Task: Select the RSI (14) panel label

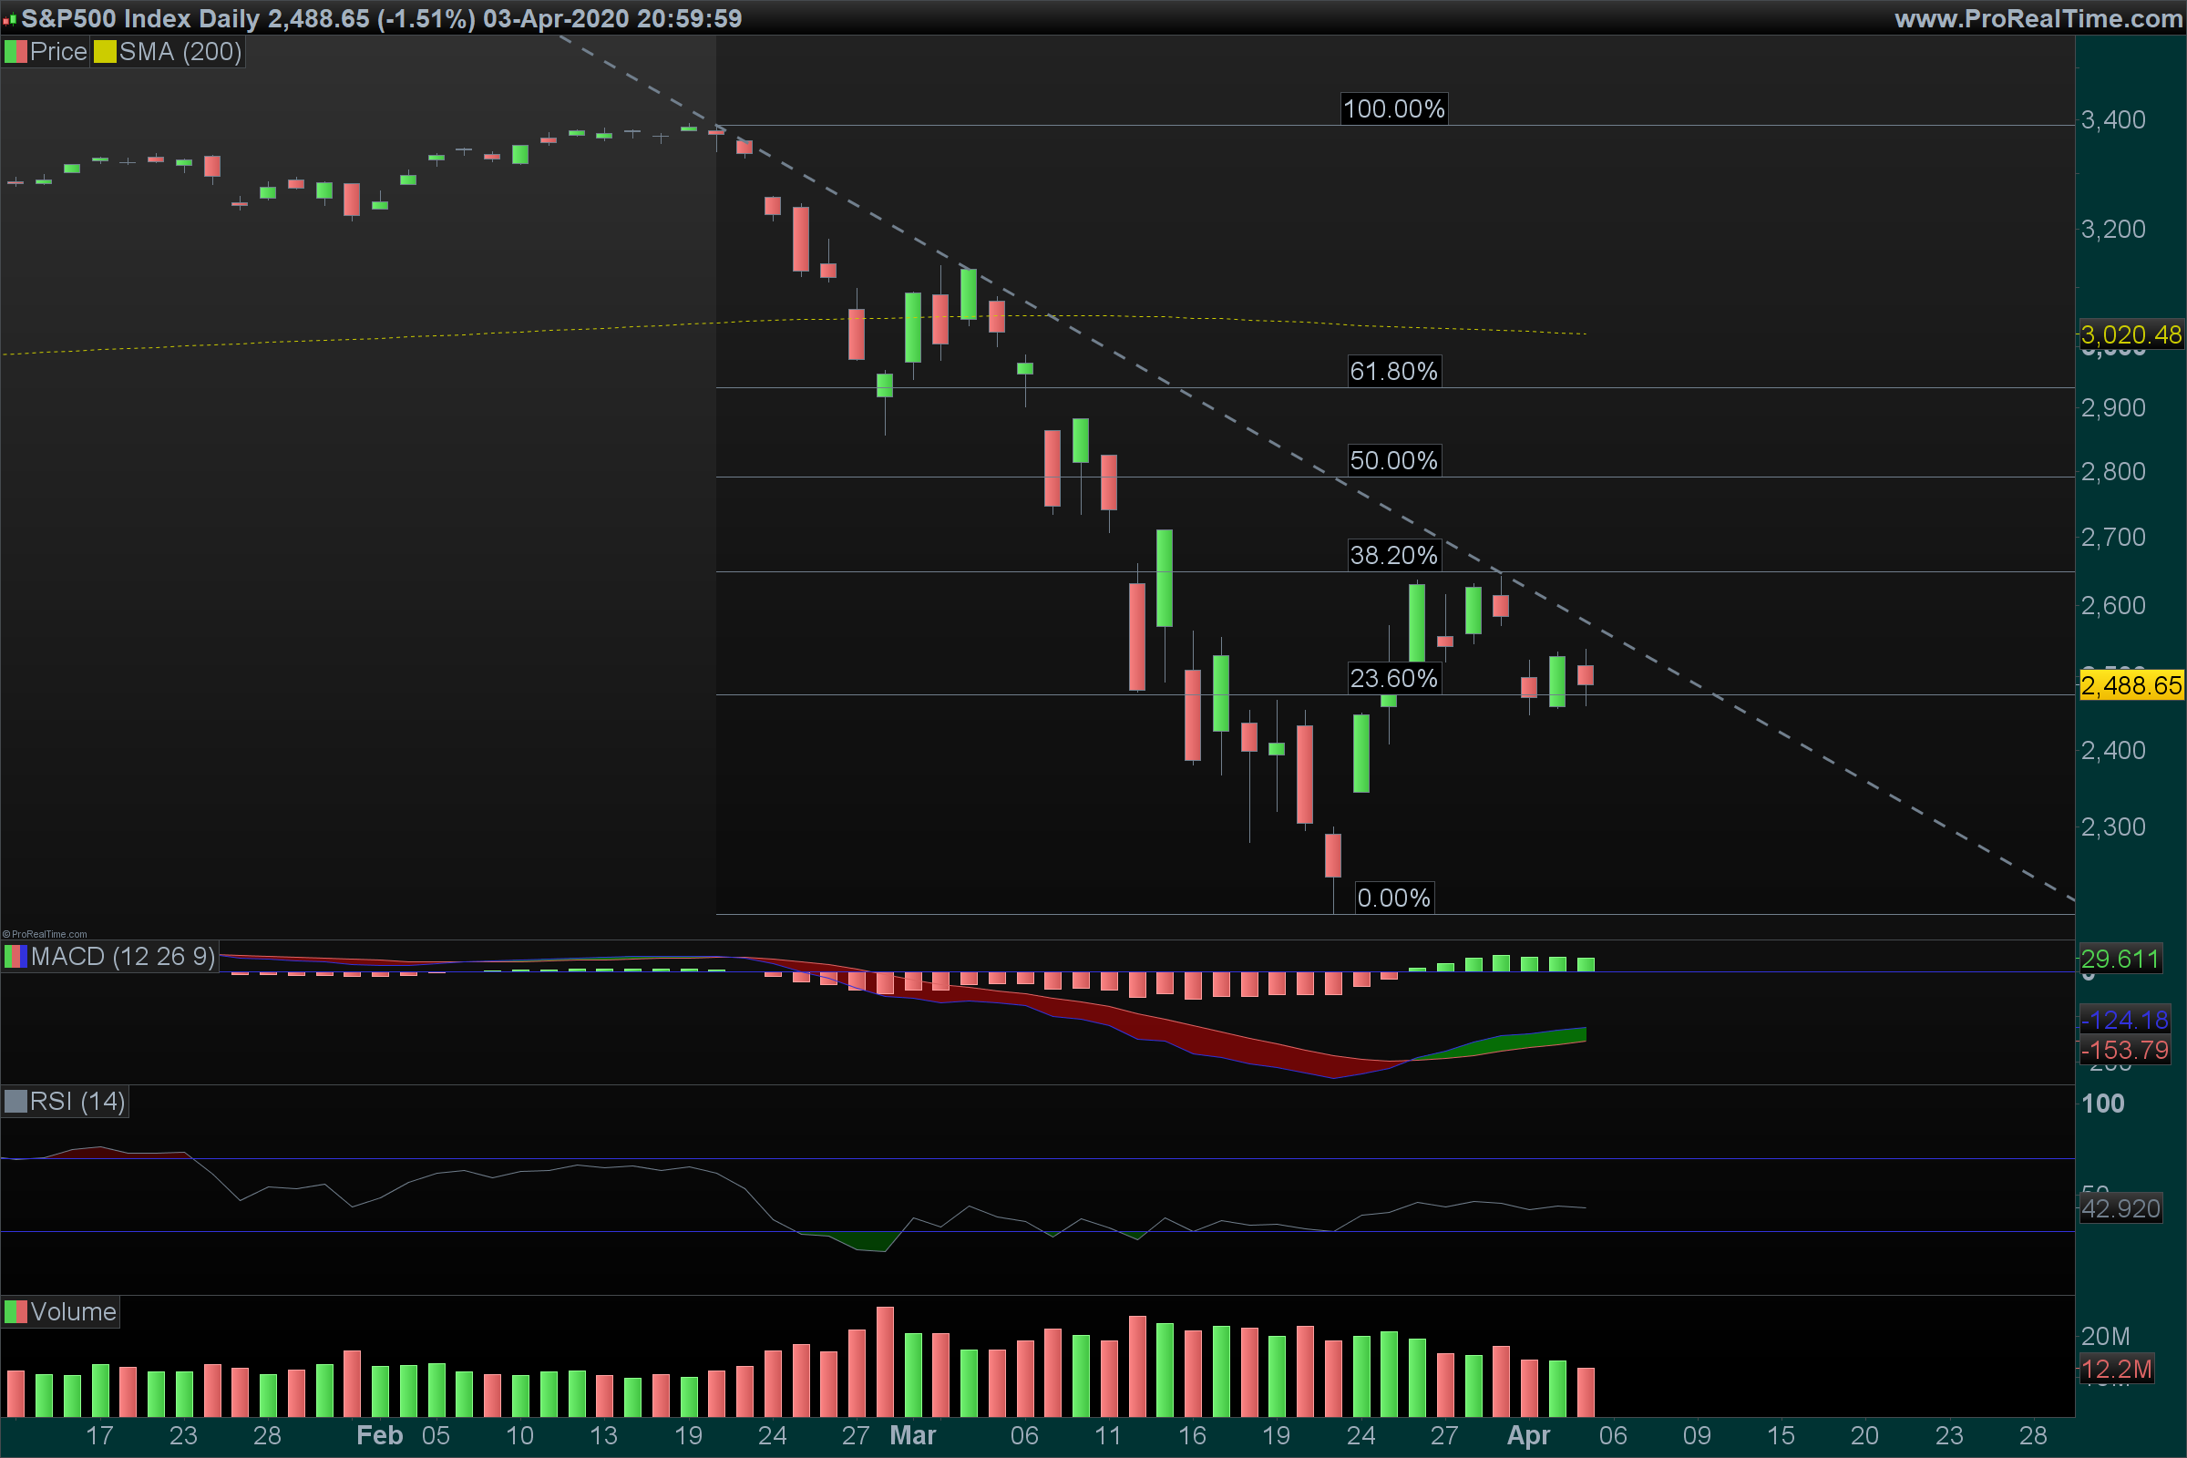Action: click(x=77, y=1102)
